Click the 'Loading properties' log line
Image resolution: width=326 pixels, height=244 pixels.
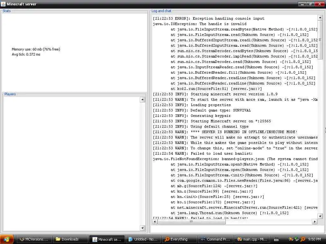(x=192, y=105)
